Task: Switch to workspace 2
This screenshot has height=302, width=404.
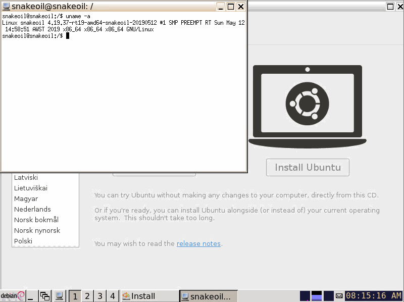Action: [x=87, y=296]
